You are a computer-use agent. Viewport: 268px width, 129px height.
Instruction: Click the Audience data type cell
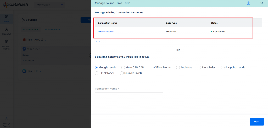[x=171, y=32]
